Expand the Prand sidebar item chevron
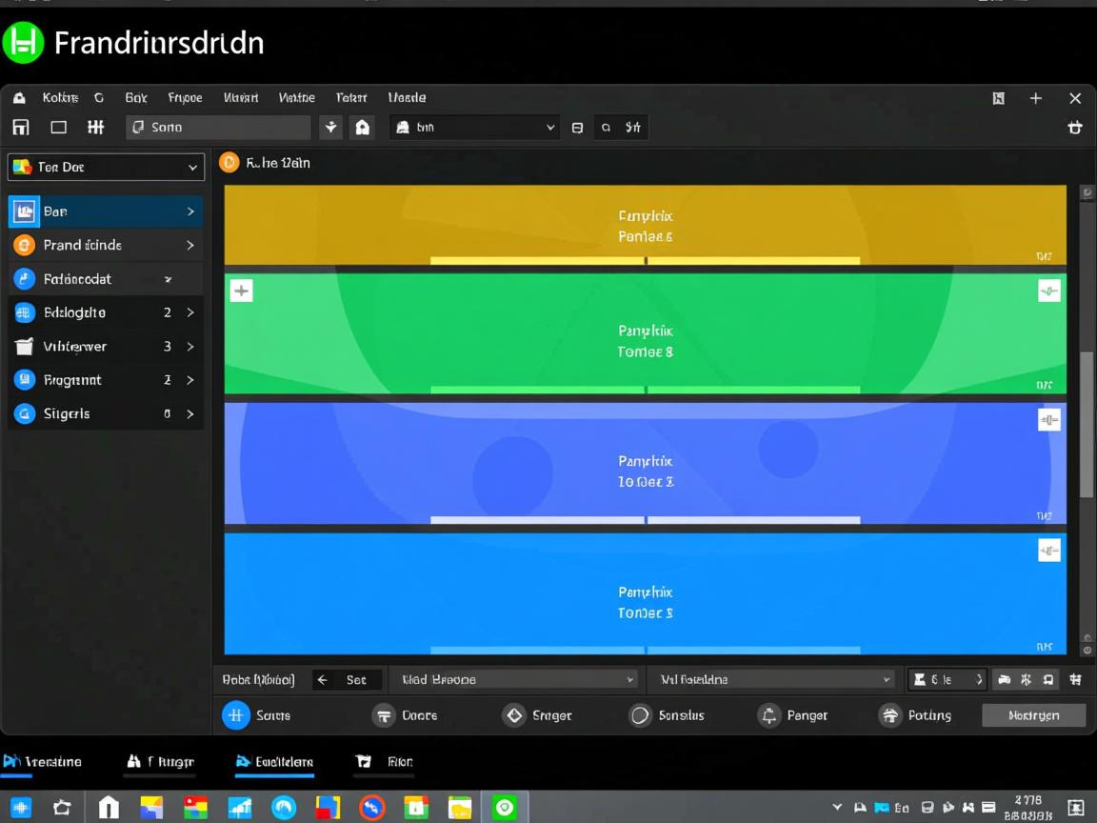 click(x=190, y=245)
